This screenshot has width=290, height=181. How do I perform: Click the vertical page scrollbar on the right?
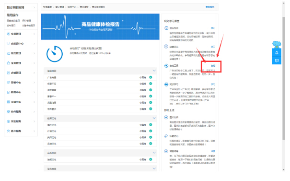[284, 78]
